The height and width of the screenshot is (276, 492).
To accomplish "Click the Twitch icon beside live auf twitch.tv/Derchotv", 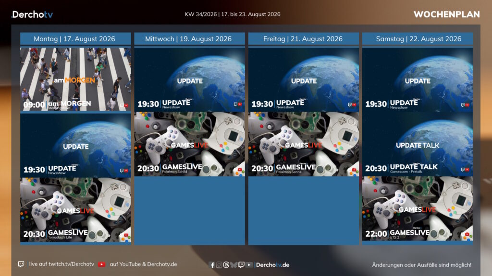I will point(21,264).
